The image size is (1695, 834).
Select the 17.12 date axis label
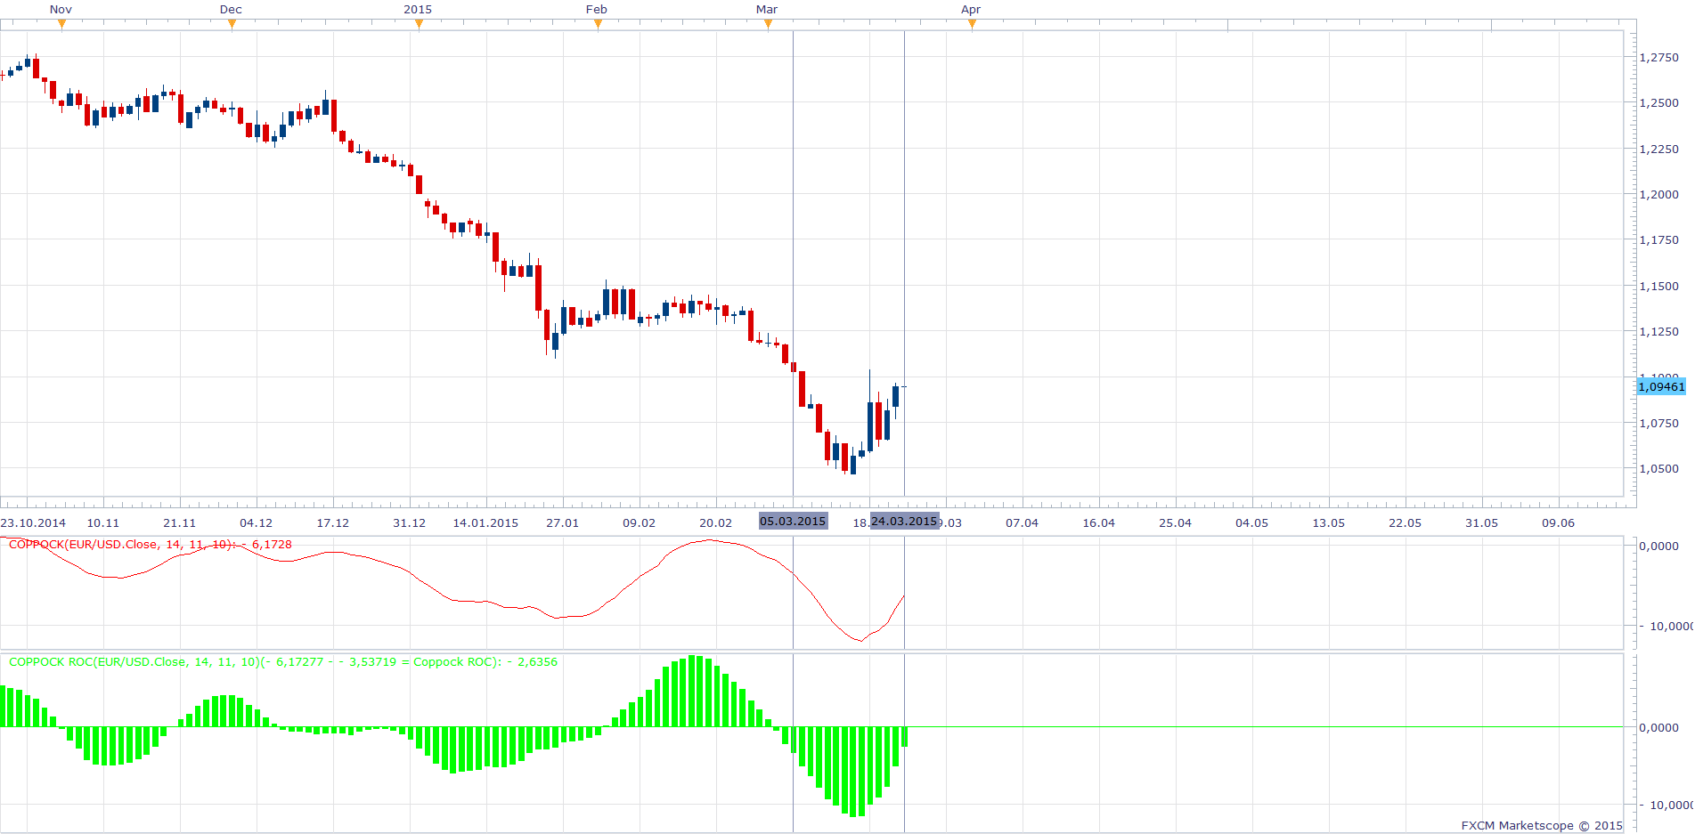tap(333, 523)
